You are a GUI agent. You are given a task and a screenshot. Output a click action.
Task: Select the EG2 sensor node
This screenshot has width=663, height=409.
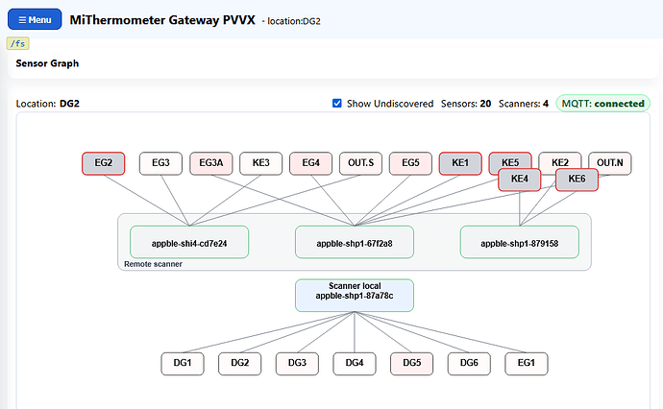[x=103, y=163]
